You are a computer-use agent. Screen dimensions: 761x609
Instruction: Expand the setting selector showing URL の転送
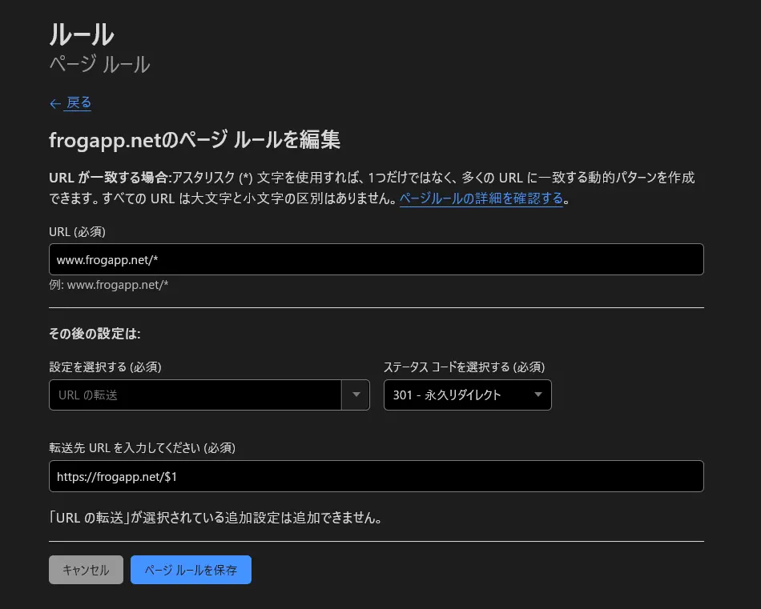point(356,395)
